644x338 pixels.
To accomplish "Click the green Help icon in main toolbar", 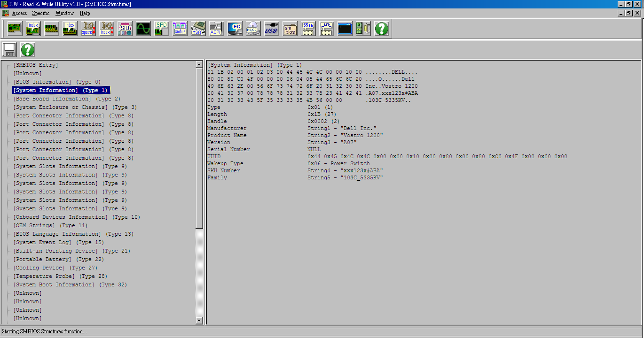I will (x=382, y=29).
